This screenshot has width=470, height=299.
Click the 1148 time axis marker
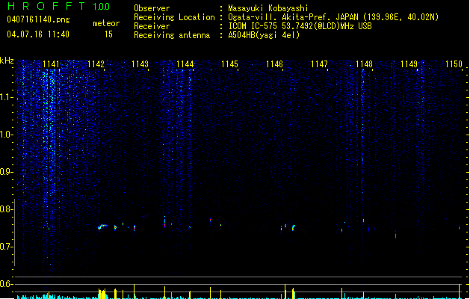point(364,64)
